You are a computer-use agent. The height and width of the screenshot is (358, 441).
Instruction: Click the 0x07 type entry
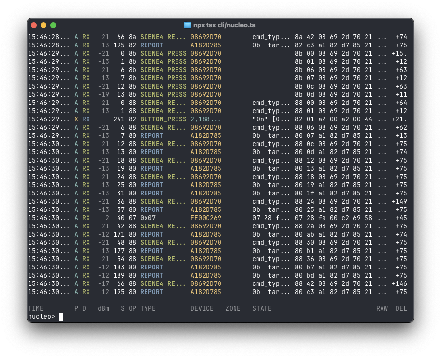[148, 218]
